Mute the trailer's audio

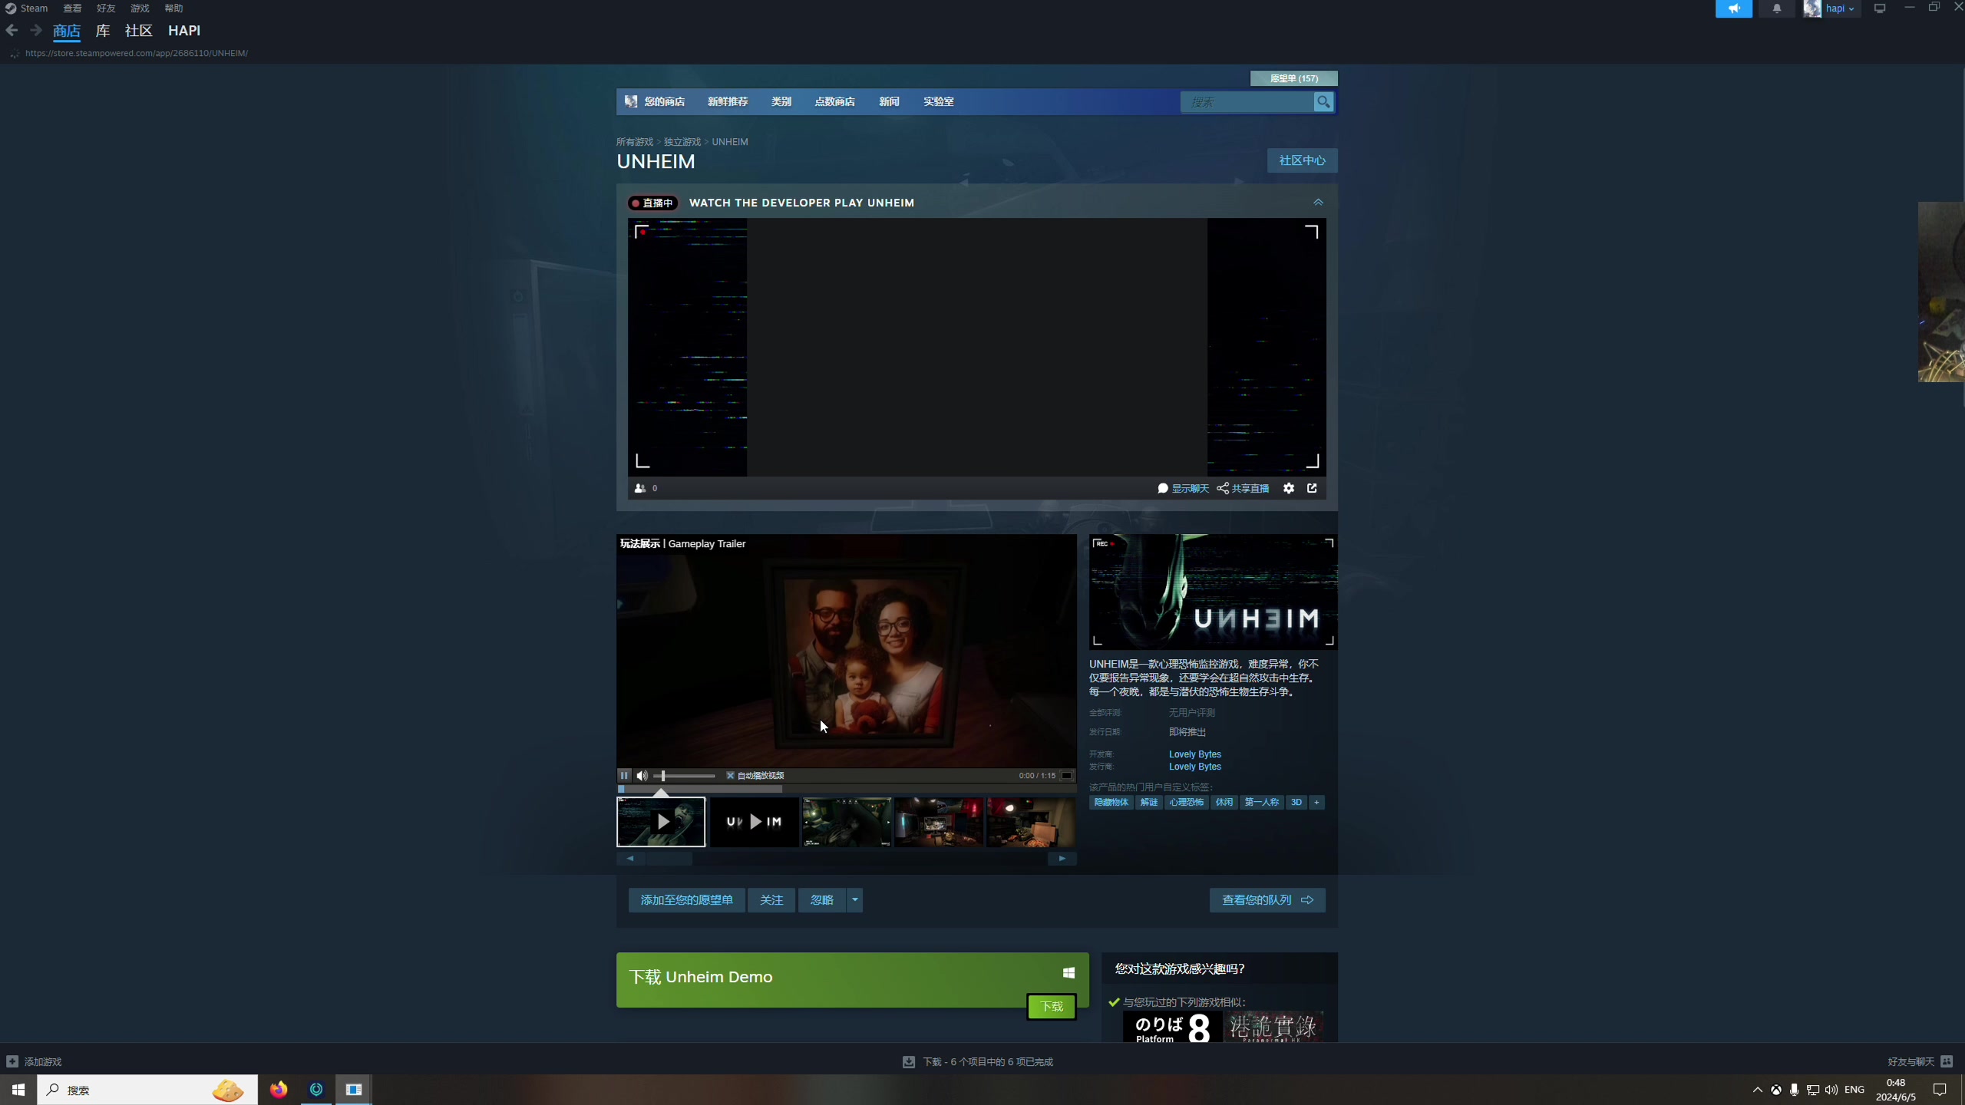(x=642, y=775)
